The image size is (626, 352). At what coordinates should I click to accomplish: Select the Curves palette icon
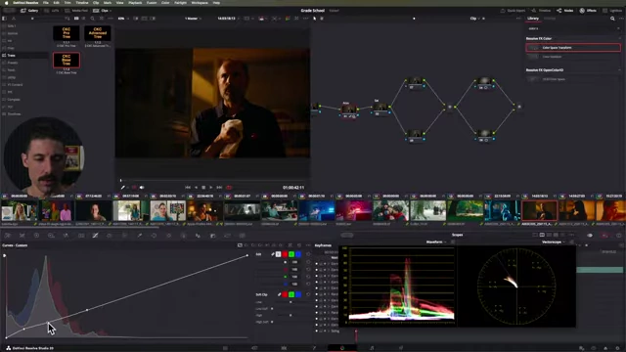click(x=96, y=236)
